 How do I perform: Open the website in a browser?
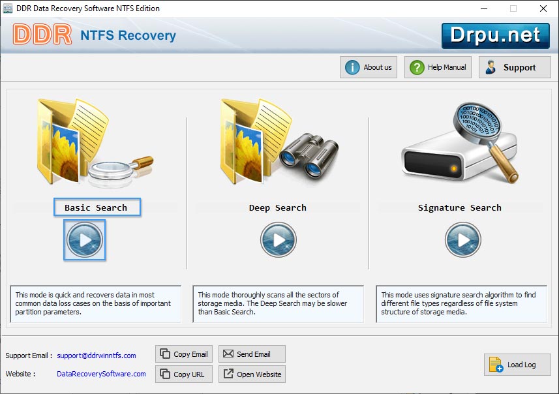252,374
